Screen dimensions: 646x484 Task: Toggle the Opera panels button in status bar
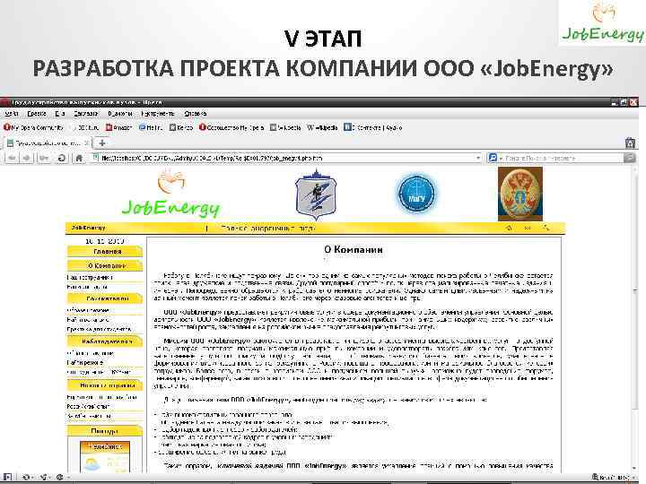point(8,478)
